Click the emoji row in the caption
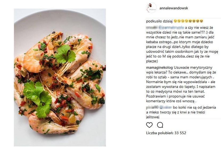 point(188,21)
